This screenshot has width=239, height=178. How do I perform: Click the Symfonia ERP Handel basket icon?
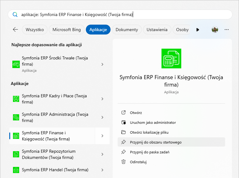16,170
